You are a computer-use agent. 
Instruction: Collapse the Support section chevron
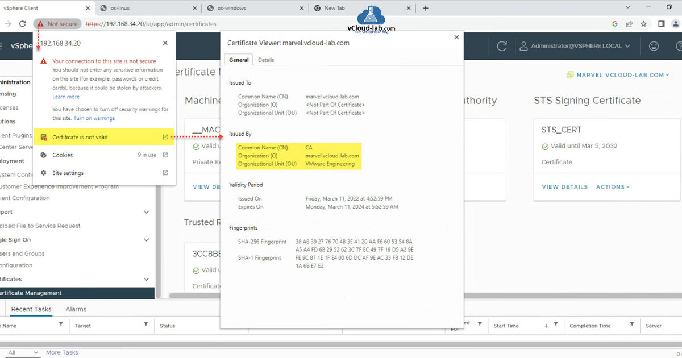[x=147, y=212]
